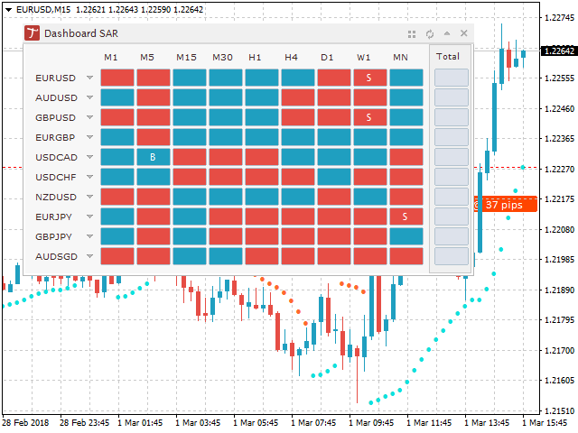This screenshot has height=433, width=578.
Task: Select the MN timeframe column header
Action: tap(400, 58)
